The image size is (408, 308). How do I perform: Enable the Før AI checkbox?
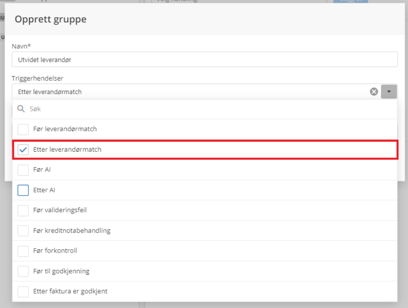23,170
